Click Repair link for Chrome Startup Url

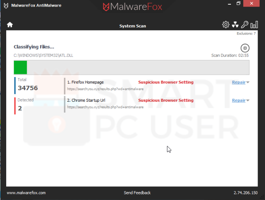[238, 101]
